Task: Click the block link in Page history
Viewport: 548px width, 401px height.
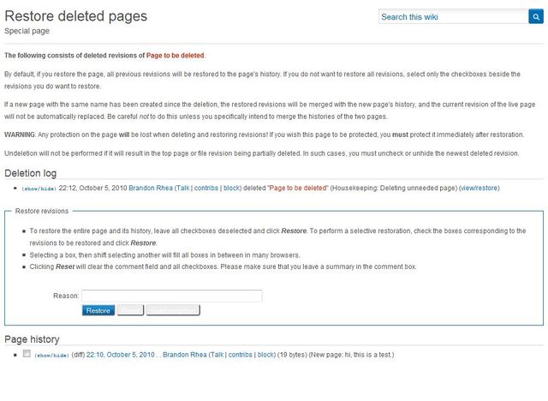Action: coord(265,355)
